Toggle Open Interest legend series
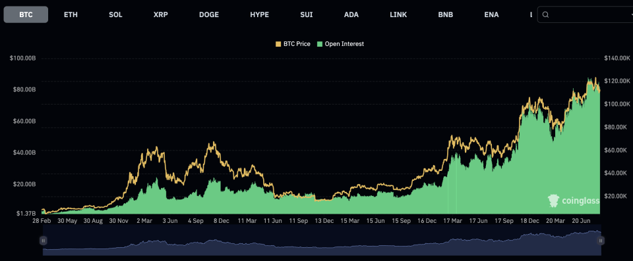The width and height of the screenshot is (633, 261). click(x=340, y=44)
